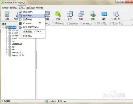Click the table toolbar overflow arrow
Viewport: 133px width, 104px height.
coord(132,24)
